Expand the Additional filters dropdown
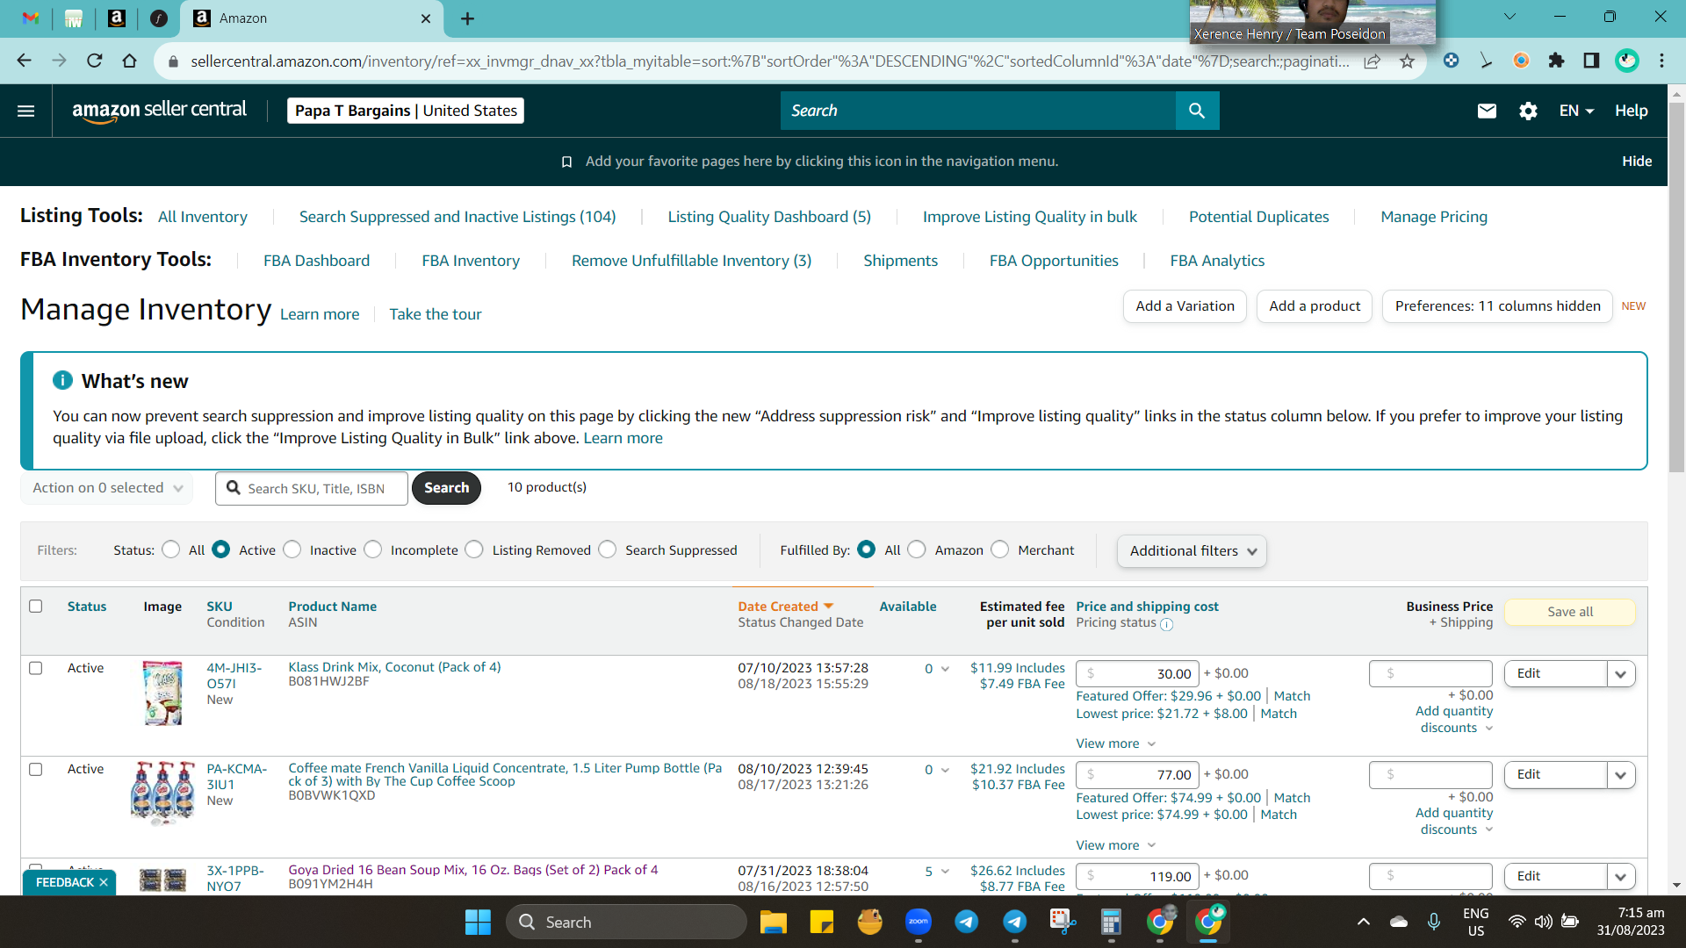The width and height of the screenshot is (1686, 948). point(1192,551)
